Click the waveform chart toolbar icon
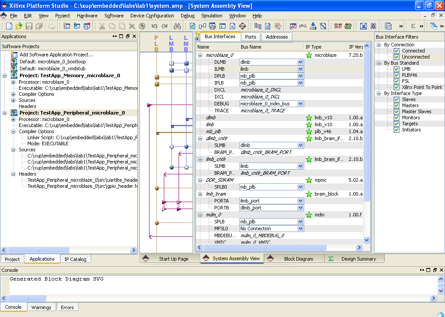Screen dimensions: 445x317 pos(388,26)
